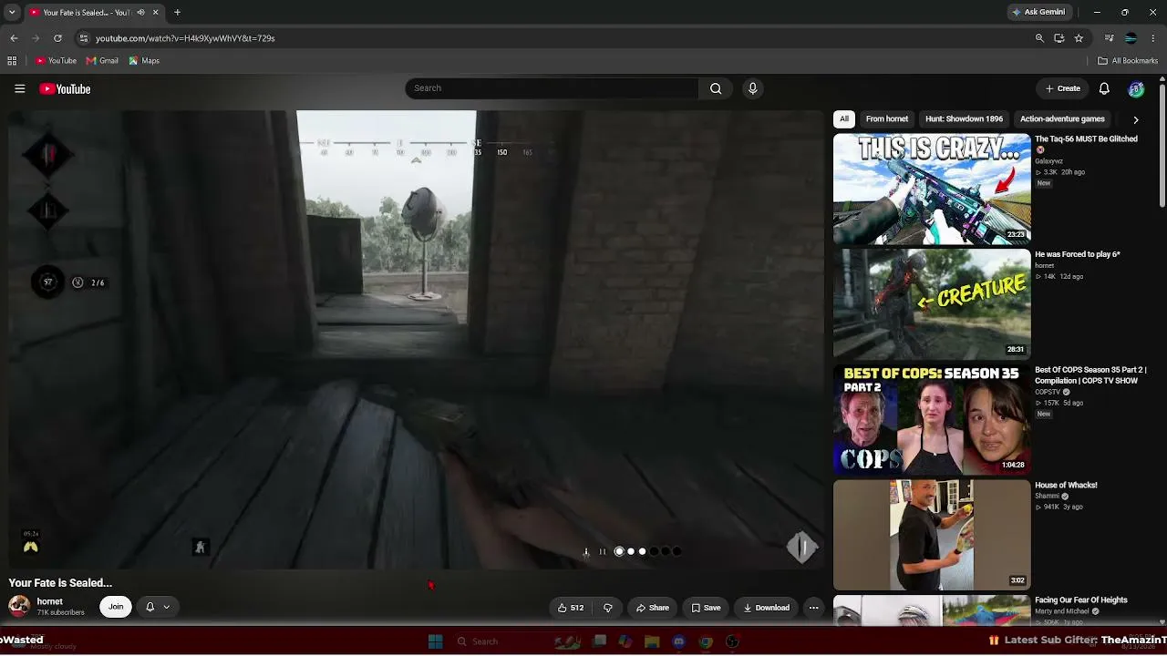The height and width of the screenshot is (656, 1167).
Task: Open a new browser tab
Action: click(x=177, y=13)
